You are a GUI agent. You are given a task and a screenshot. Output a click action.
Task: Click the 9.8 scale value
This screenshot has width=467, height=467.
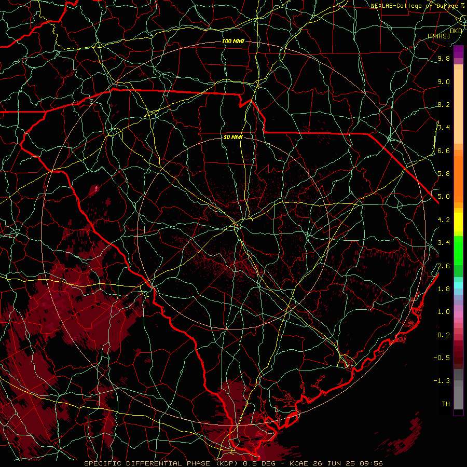tap(444, 58)
